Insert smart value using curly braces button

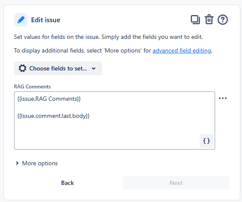207,141
